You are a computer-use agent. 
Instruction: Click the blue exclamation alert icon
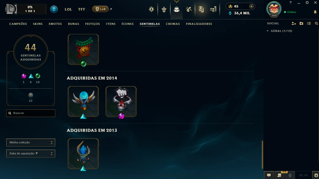pos(54,9)
